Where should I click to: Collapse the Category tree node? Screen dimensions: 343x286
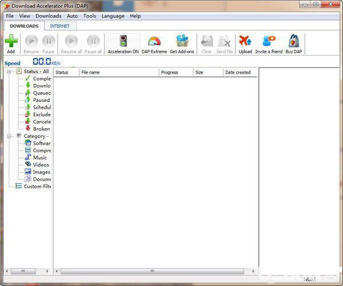click(9, 136)
